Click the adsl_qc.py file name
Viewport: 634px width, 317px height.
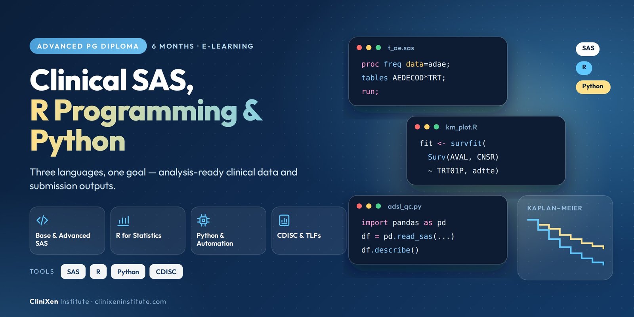(404, 206)
